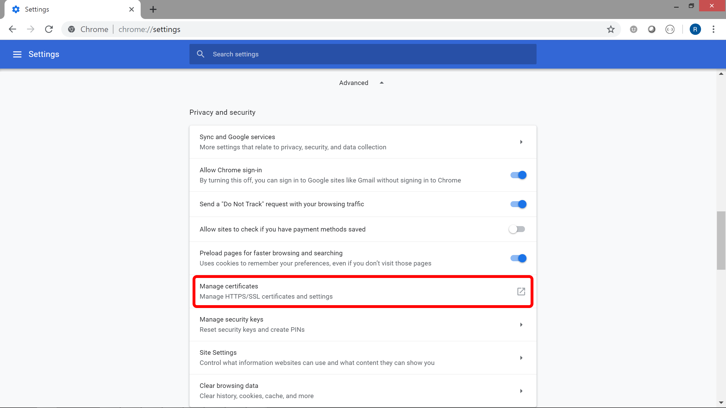This screenshot has width=726, height=408.
Task: Open Manage certificates row
Action: (x=363, y=291)
